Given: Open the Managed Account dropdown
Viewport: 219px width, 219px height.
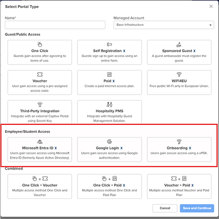Looking at the screenshot, I should tap(164, 25).
